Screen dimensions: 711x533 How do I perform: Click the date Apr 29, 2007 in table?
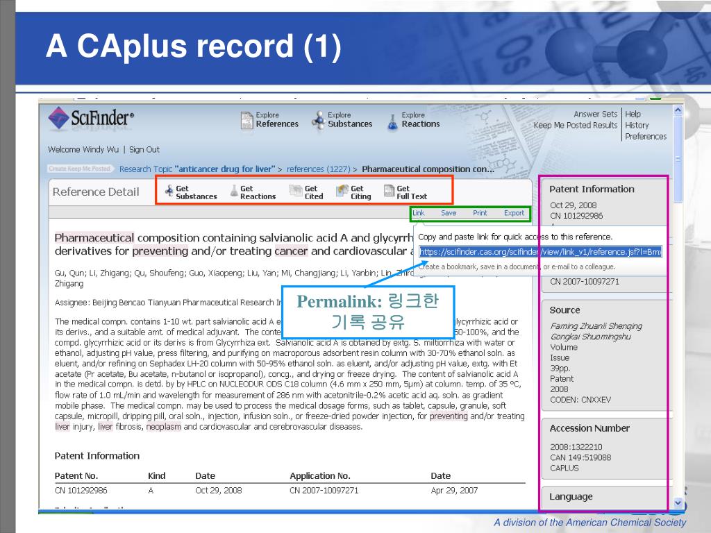coord(454,491)
